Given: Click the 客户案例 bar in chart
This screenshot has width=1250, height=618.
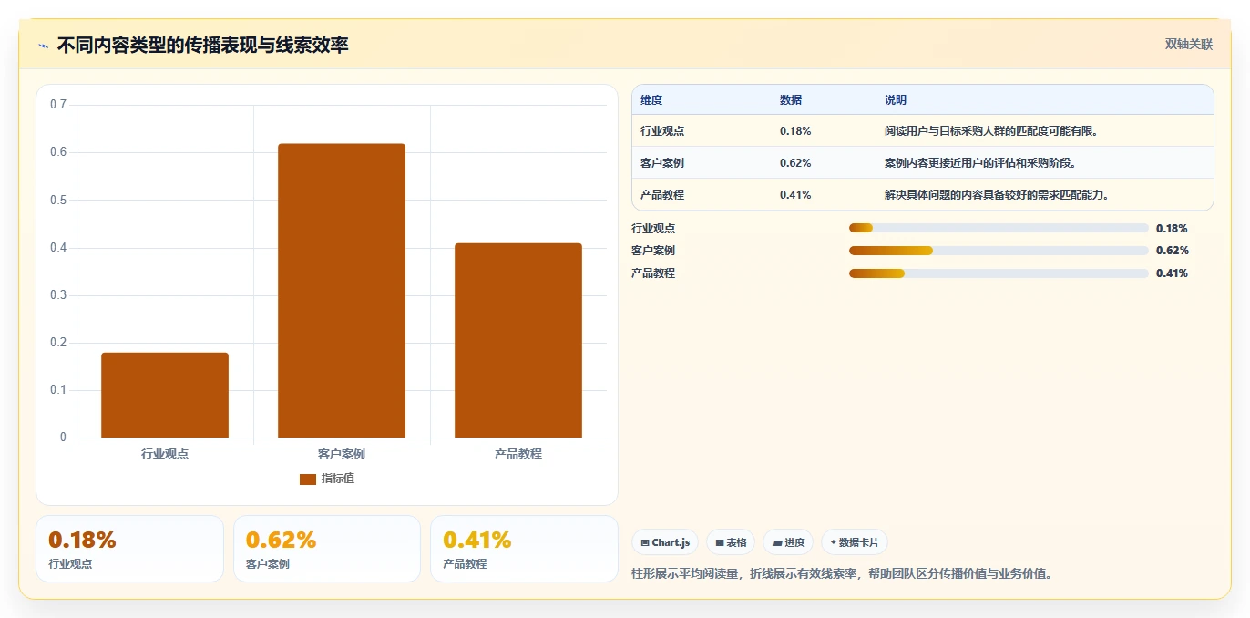Looking at the screenshot, I should (342, 291).
